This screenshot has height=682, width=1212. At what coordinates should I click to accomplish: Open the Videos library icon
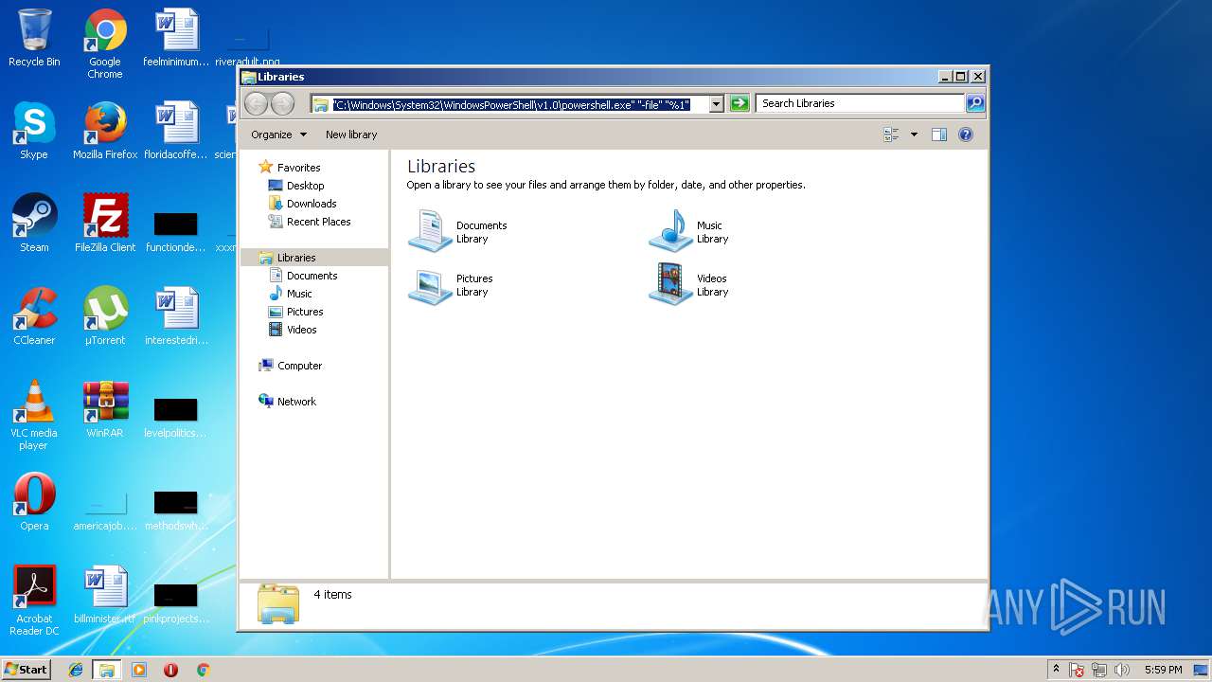(x=670, y=284)
